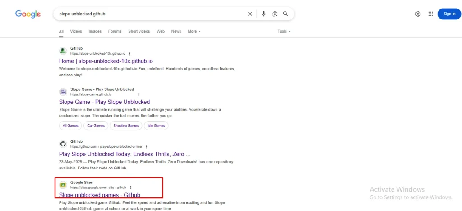Open the Google apps grid
The width and height of the screenshot is (462, 211).
click(430, 14)
